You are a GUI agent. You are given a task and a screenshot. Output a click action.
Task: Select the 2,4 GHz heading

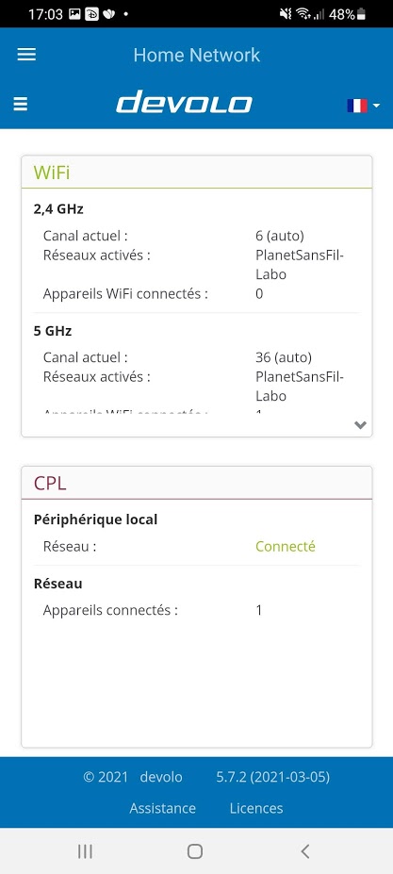[58, 209]
